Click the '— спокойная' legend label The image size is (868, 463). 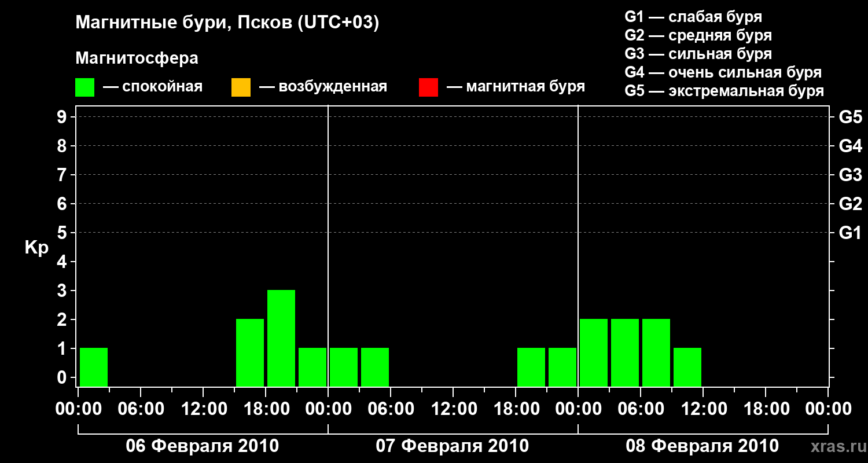coord(153,87)
